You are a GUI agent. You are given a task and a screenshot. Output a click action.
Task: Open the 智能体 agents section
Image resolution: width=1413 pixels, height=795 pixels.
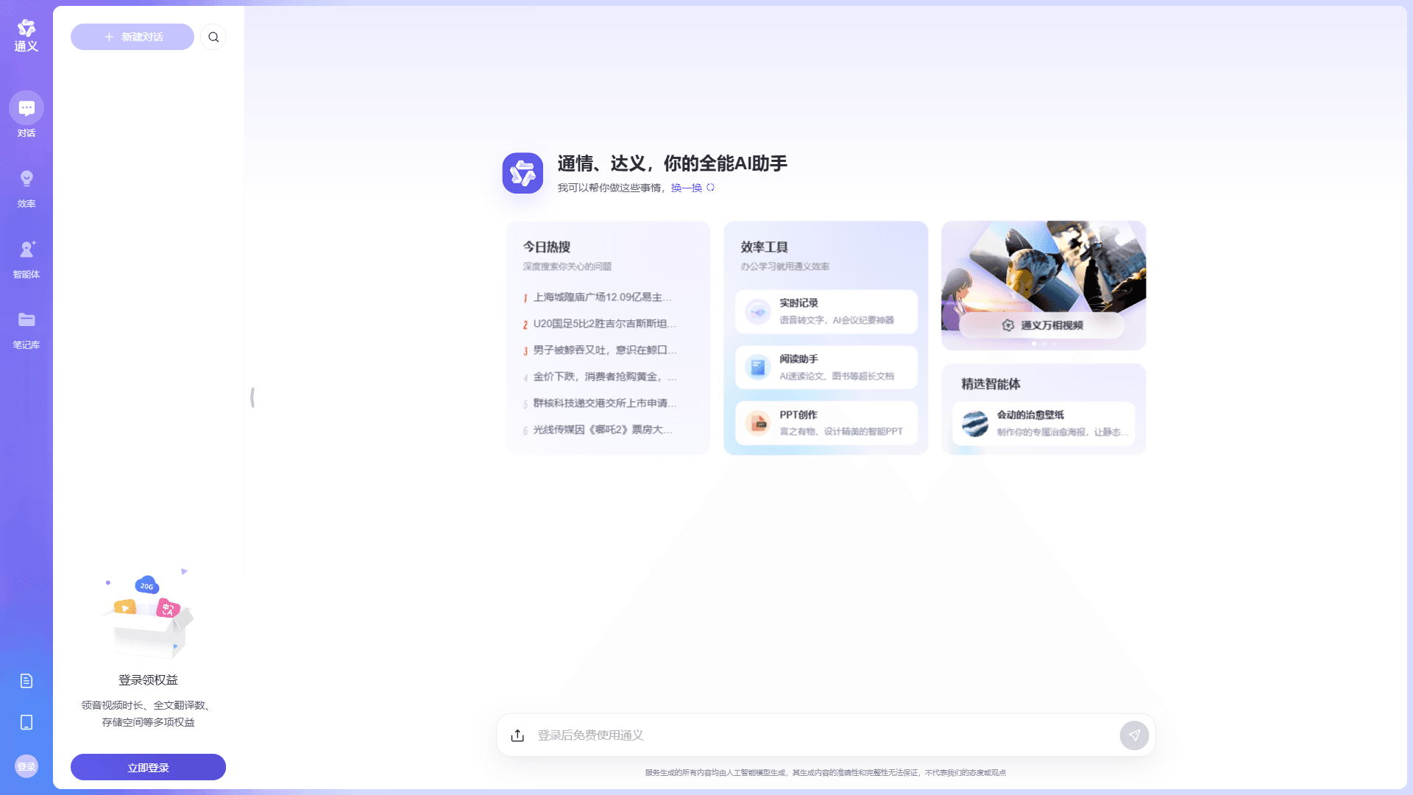click(26, 259)
